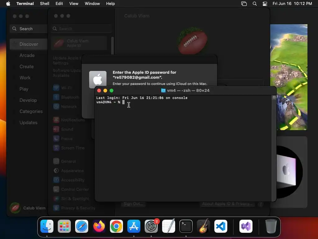Open Trash in the Dock
The height and width of the screenshot is (239, 318).
[271, 226]
